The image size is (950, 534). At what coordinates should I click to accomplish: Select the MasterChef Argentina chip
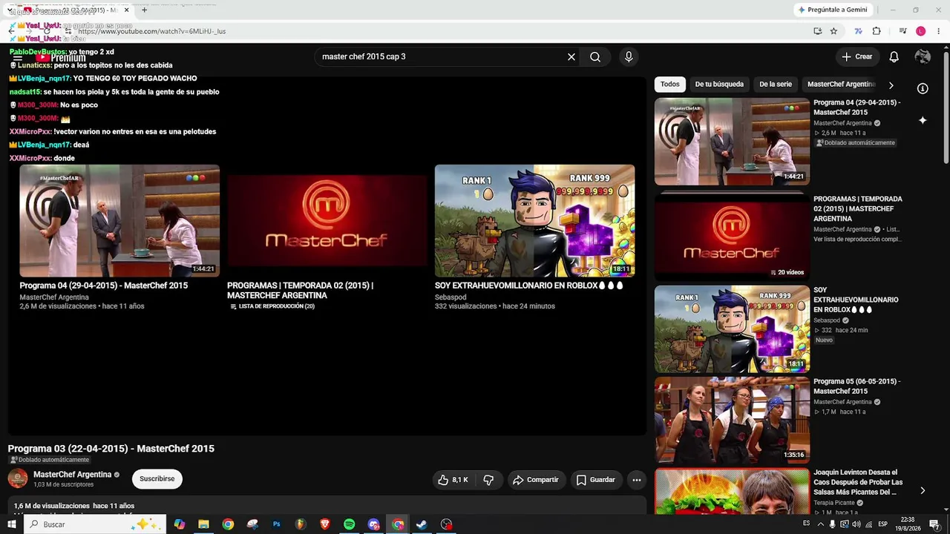pos(841,85)
